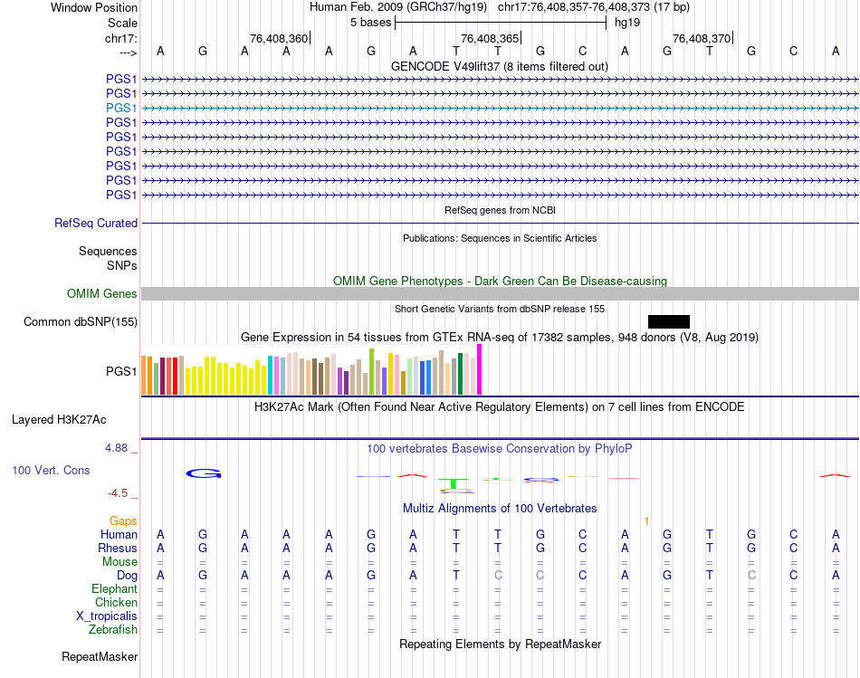Click the hg19 label beside the scale bar
The height and width of the screenshot is (678, 860).
point(627,23)
